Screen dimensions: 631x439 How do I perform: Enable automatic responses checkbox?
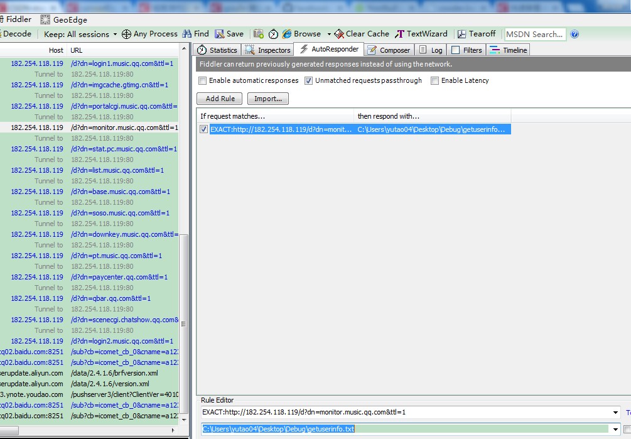(203, 81)
